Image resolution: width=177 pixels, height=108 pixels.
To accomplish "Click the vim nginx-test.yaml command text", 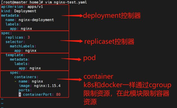I will click(x=66, y=2).
